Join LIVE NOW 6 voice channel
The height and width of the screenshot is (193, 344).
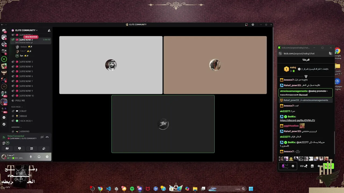[30, 76]
